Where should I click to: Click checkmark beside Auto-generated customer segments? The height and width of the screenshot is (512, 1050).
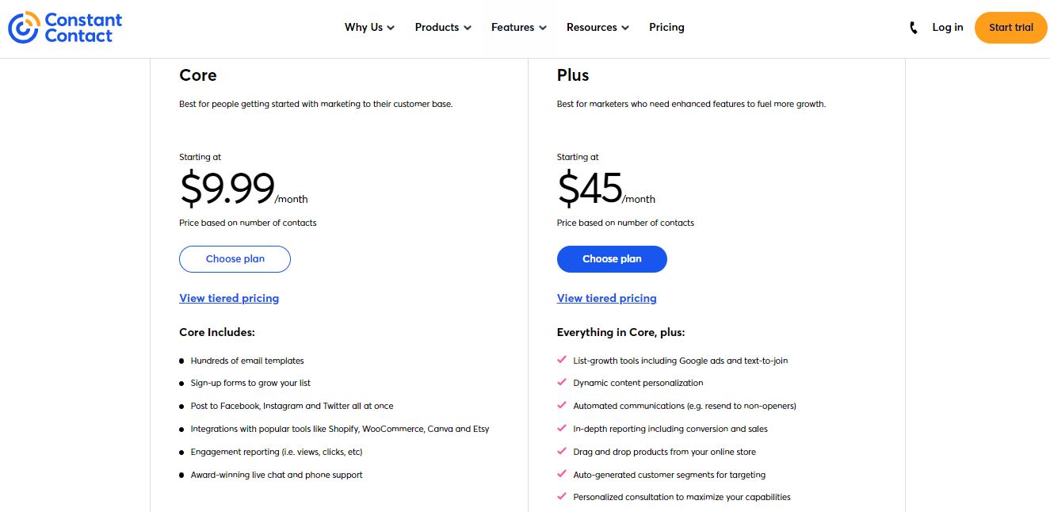(x=562, y=474)
